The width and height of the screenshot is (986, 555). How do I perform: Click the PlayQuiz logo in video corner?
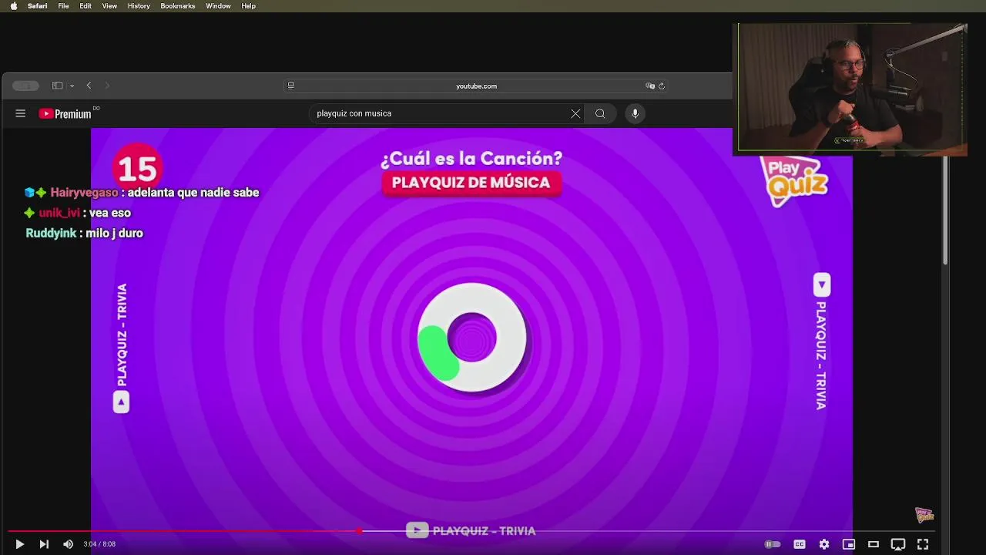(794, 180)
